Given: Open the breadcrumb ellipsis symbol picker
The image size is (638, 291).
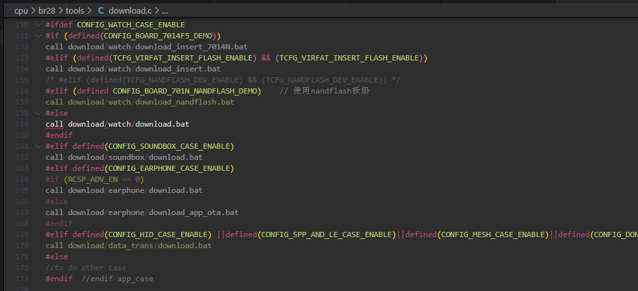Looking at the screenshot, I should click(x=165, y=11).
